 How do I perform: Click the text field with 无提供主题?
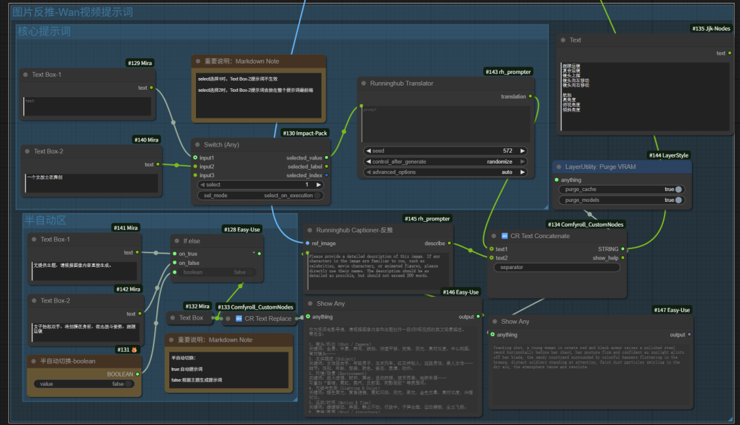[x=84, y=271]
